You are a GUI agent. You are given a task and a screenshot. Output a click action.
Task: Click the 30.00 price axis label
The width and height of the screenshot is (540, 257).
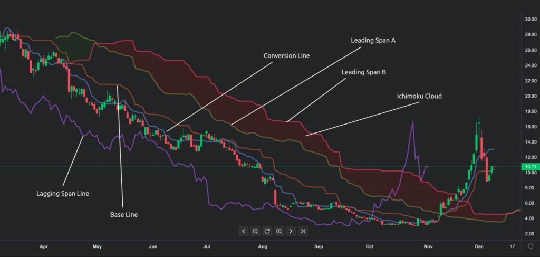(x=531, y=20)
